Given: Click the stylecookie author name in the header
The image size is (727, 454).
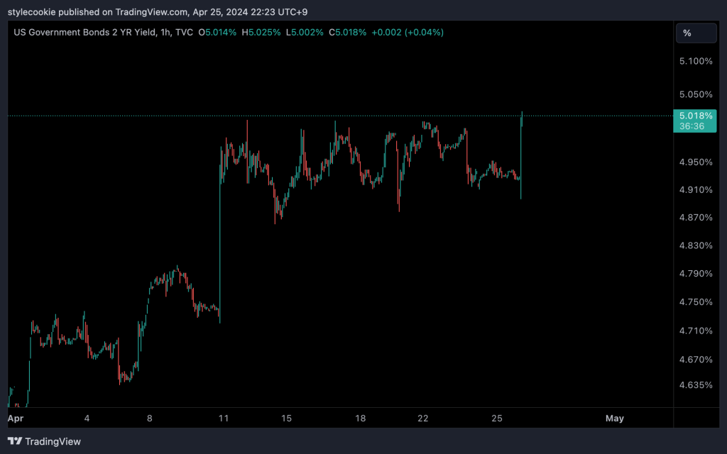Looking at the screenshot, I should click(x=31, y=11).
